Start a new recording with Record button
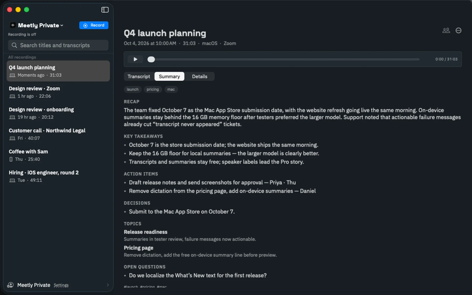This screenshot has height=295, width=472. pyautogui.click(x=94, y=25)
